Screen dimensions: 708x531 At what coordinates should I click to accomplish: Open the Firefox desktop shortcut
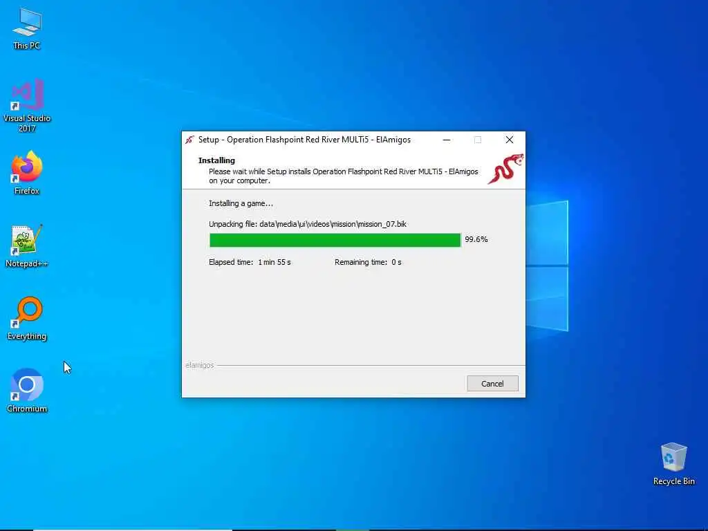(x=27, y=174)
